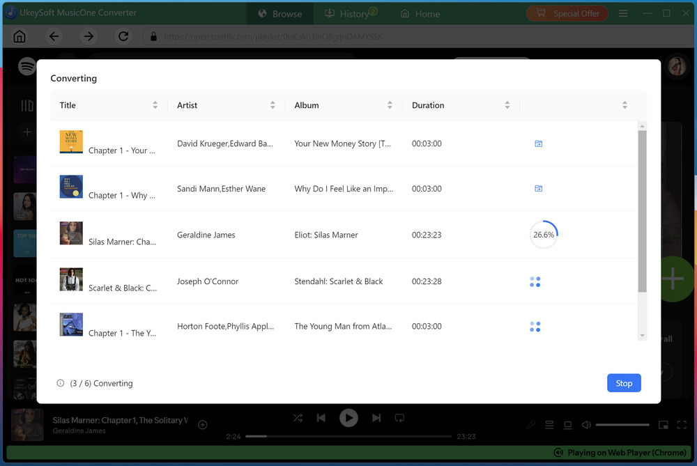Switch to the History tab
The width and height of the screenshot is (697, 466).
351,14
